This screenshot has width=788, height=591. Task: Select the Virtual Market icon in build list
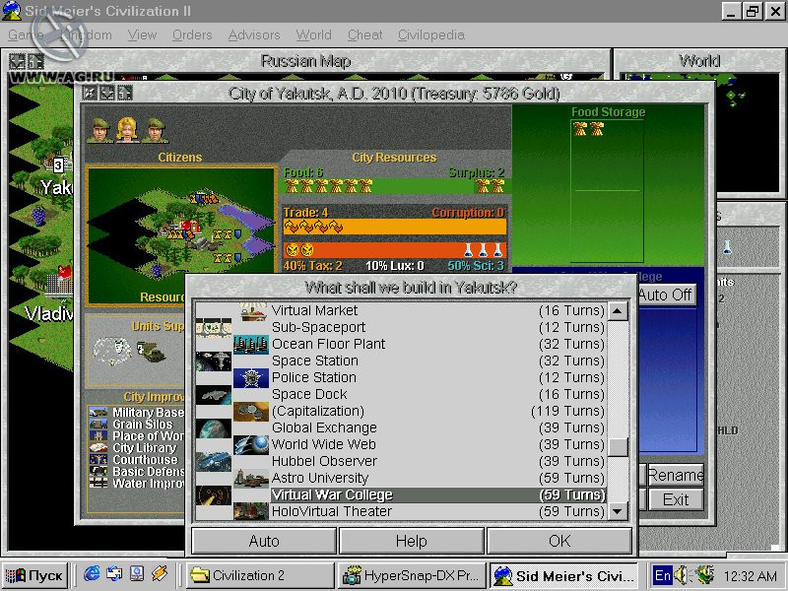point(252,312)
